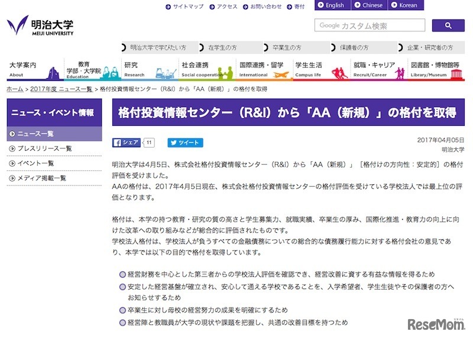Click the Twitter tweet (ツイート) button
Viewport: 473px width, 338px height.
click(185, 142)
